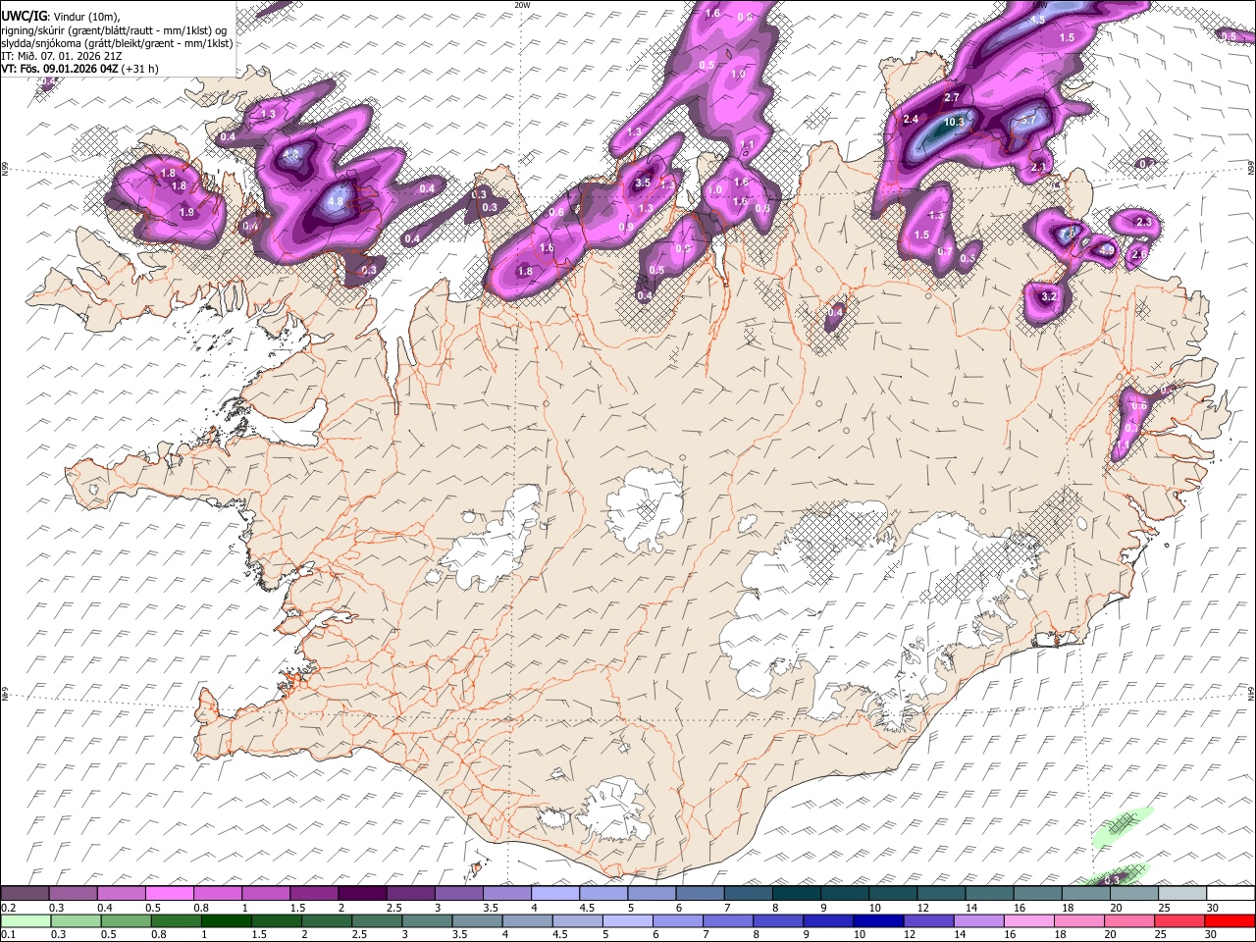Click the 0.1 label on rain legend
Image resolution: width=1256 pixels, height=942 pixels.
pyautogui.click(x=8, y=934)
